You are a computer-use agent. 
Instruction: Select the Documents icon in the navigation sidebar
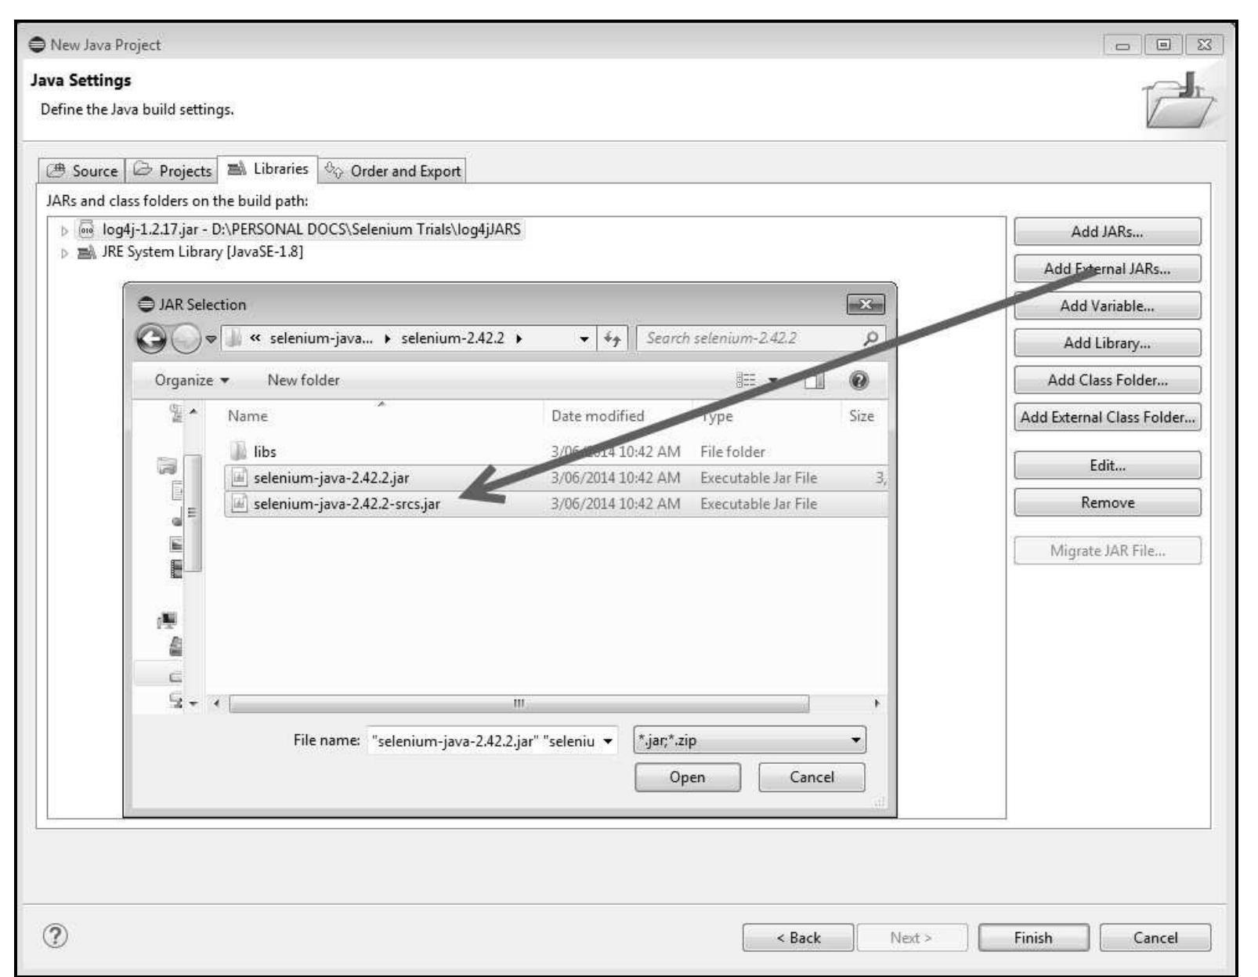(175, 490)
